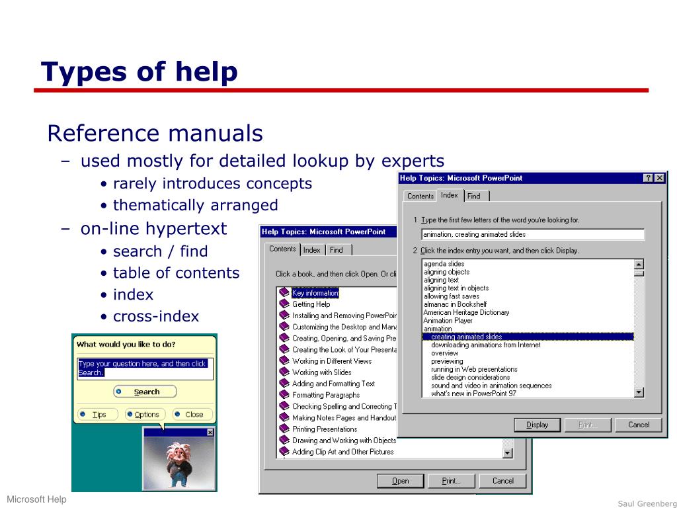Select 'American Heritage Dictionary' index entry
The image size is (677, 508).
point(466,312)
